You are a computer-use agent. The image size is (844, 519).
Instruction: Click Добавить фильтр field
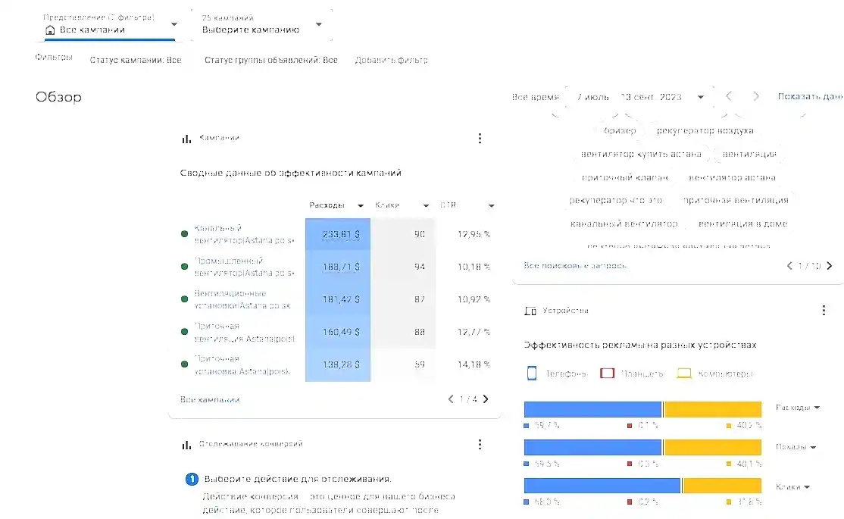391,60
